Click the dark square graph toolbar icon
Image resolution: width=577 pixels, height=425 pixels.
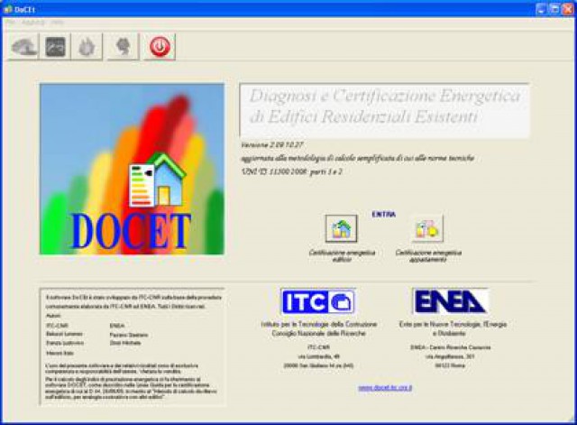pos(56,47)
